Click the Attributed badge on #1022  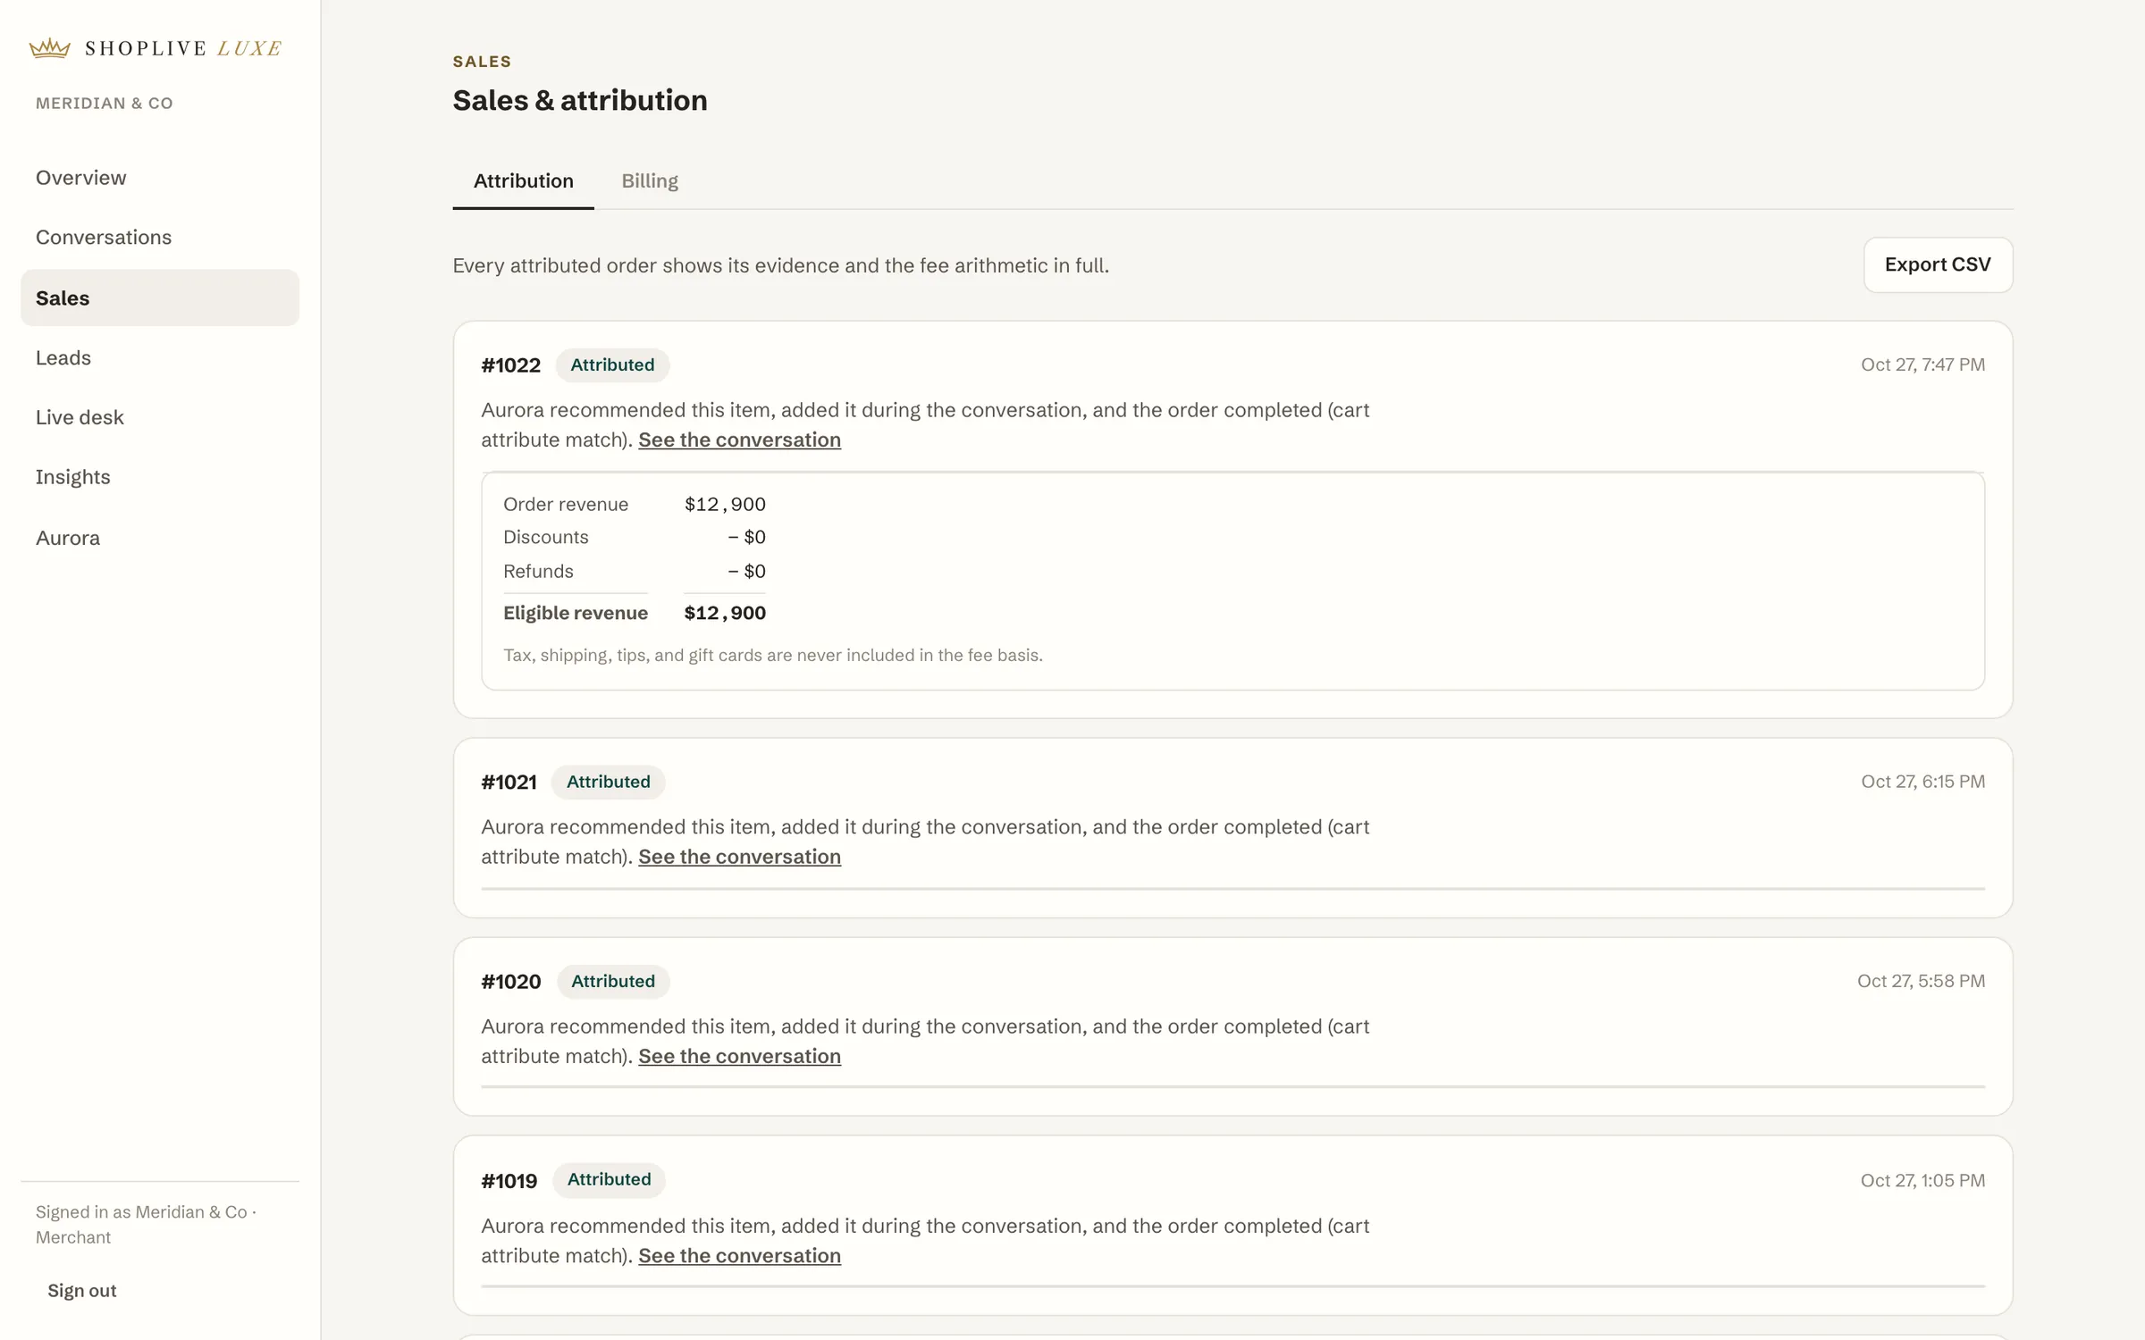pos(612,364)
